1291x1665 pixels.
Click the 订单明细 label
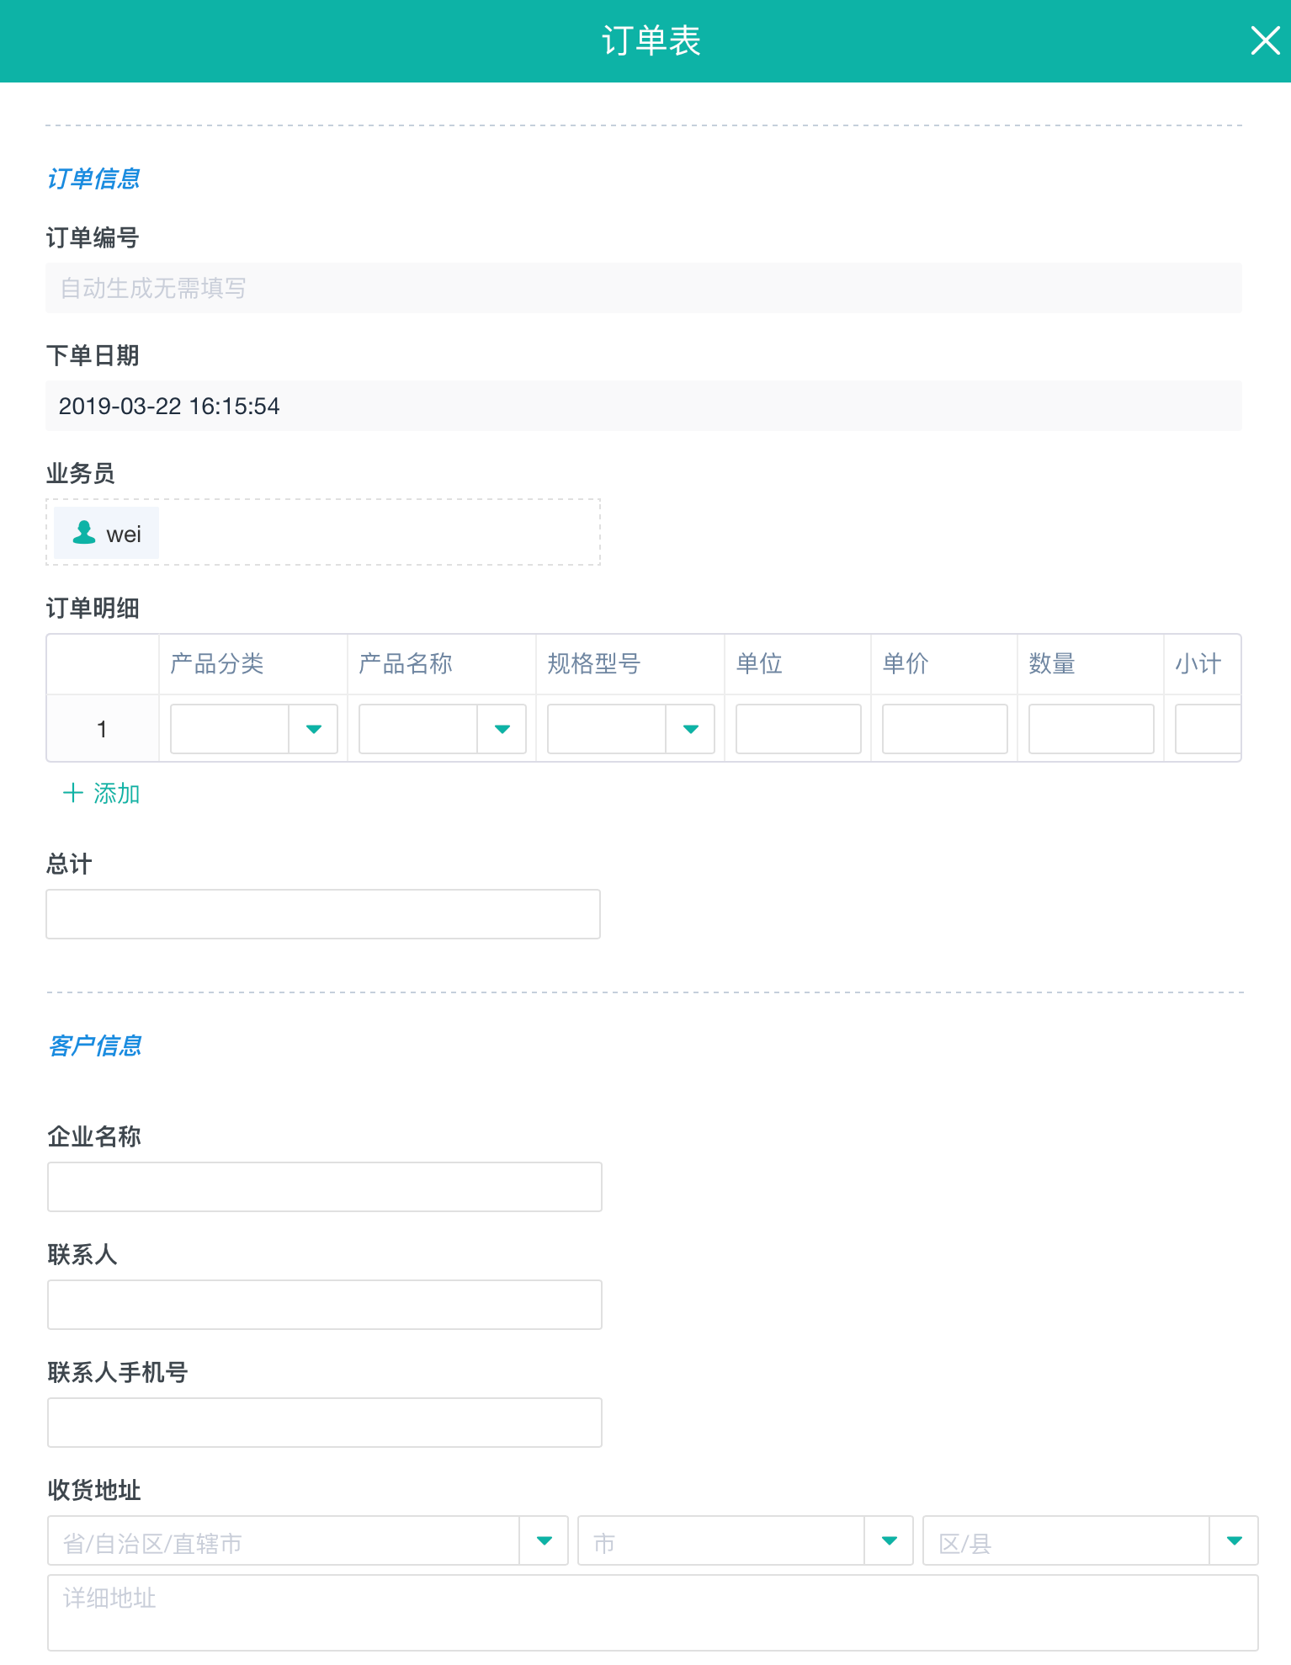point(93,608)
